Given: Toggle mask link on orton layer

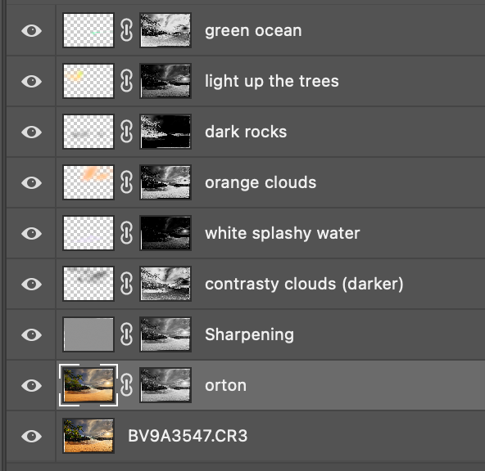Looking at the screenshot, I should (x=126, y=385).
